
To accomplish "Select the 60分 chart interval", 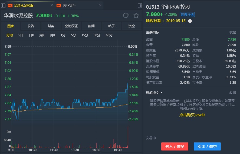I will (109, 35).
